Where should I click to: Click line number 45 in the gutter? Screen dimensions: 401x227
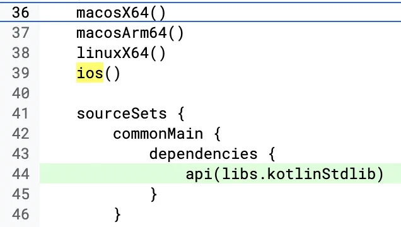point(20,195)
